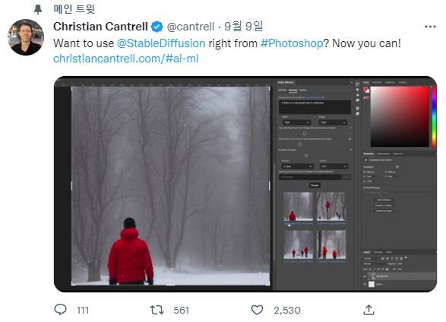Click the first button in Properties quick actions
Image resolution: width=446 pixels, height=322 pixels.
pyautogui.click(x=384, y=200)
